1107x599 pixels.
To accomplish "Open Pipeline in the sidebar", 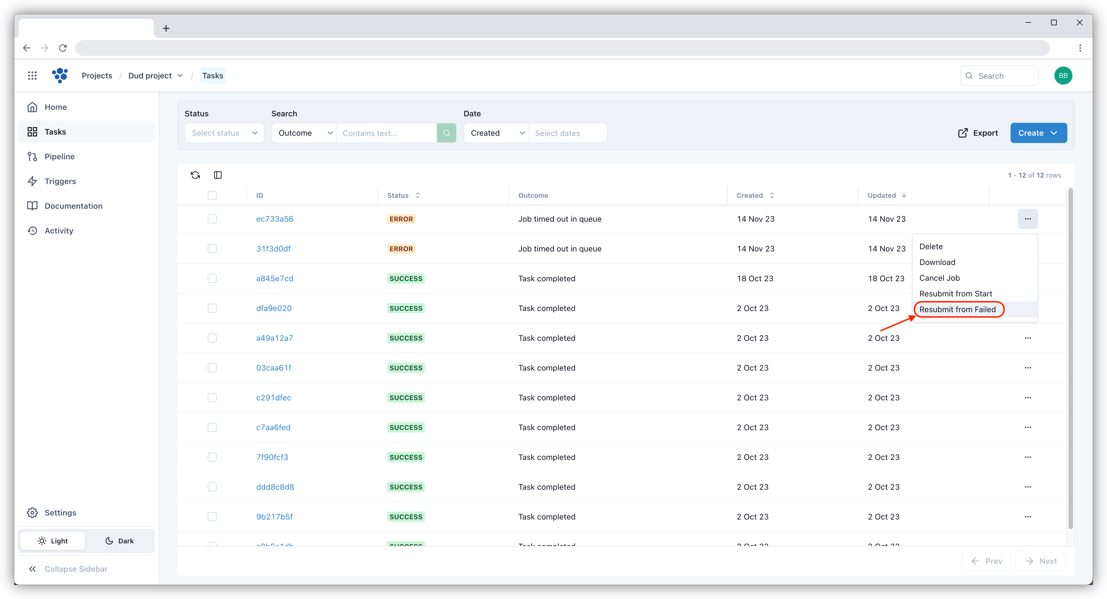I will tap(60, 157).
